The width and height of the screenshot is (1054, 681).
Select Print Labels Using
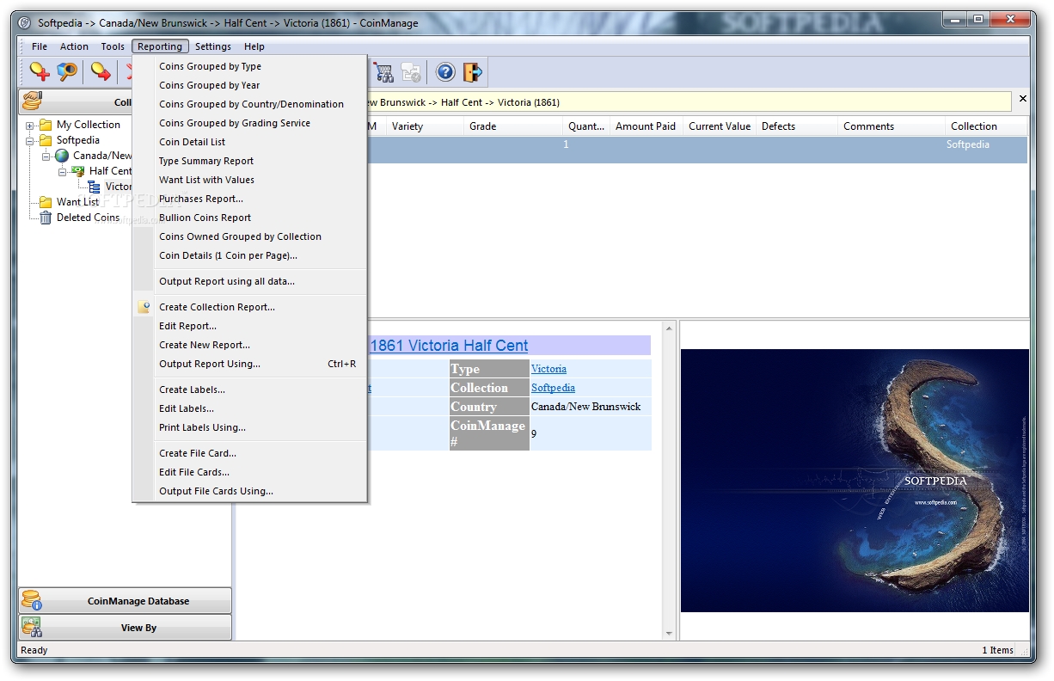click(x=250, y=427)
